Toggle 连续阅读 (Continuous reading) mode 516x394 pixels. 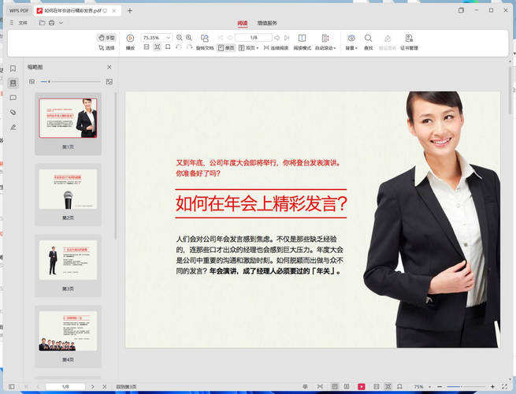[274, 48]
